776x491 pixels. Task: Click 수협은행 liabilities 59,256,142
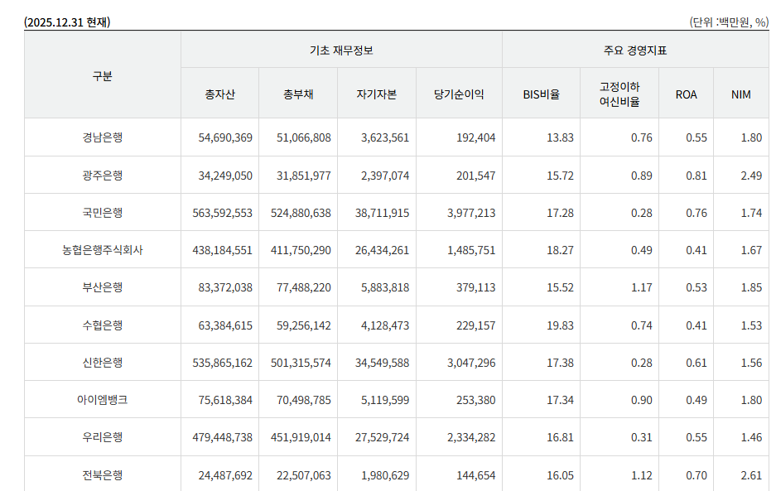(303, 325)
